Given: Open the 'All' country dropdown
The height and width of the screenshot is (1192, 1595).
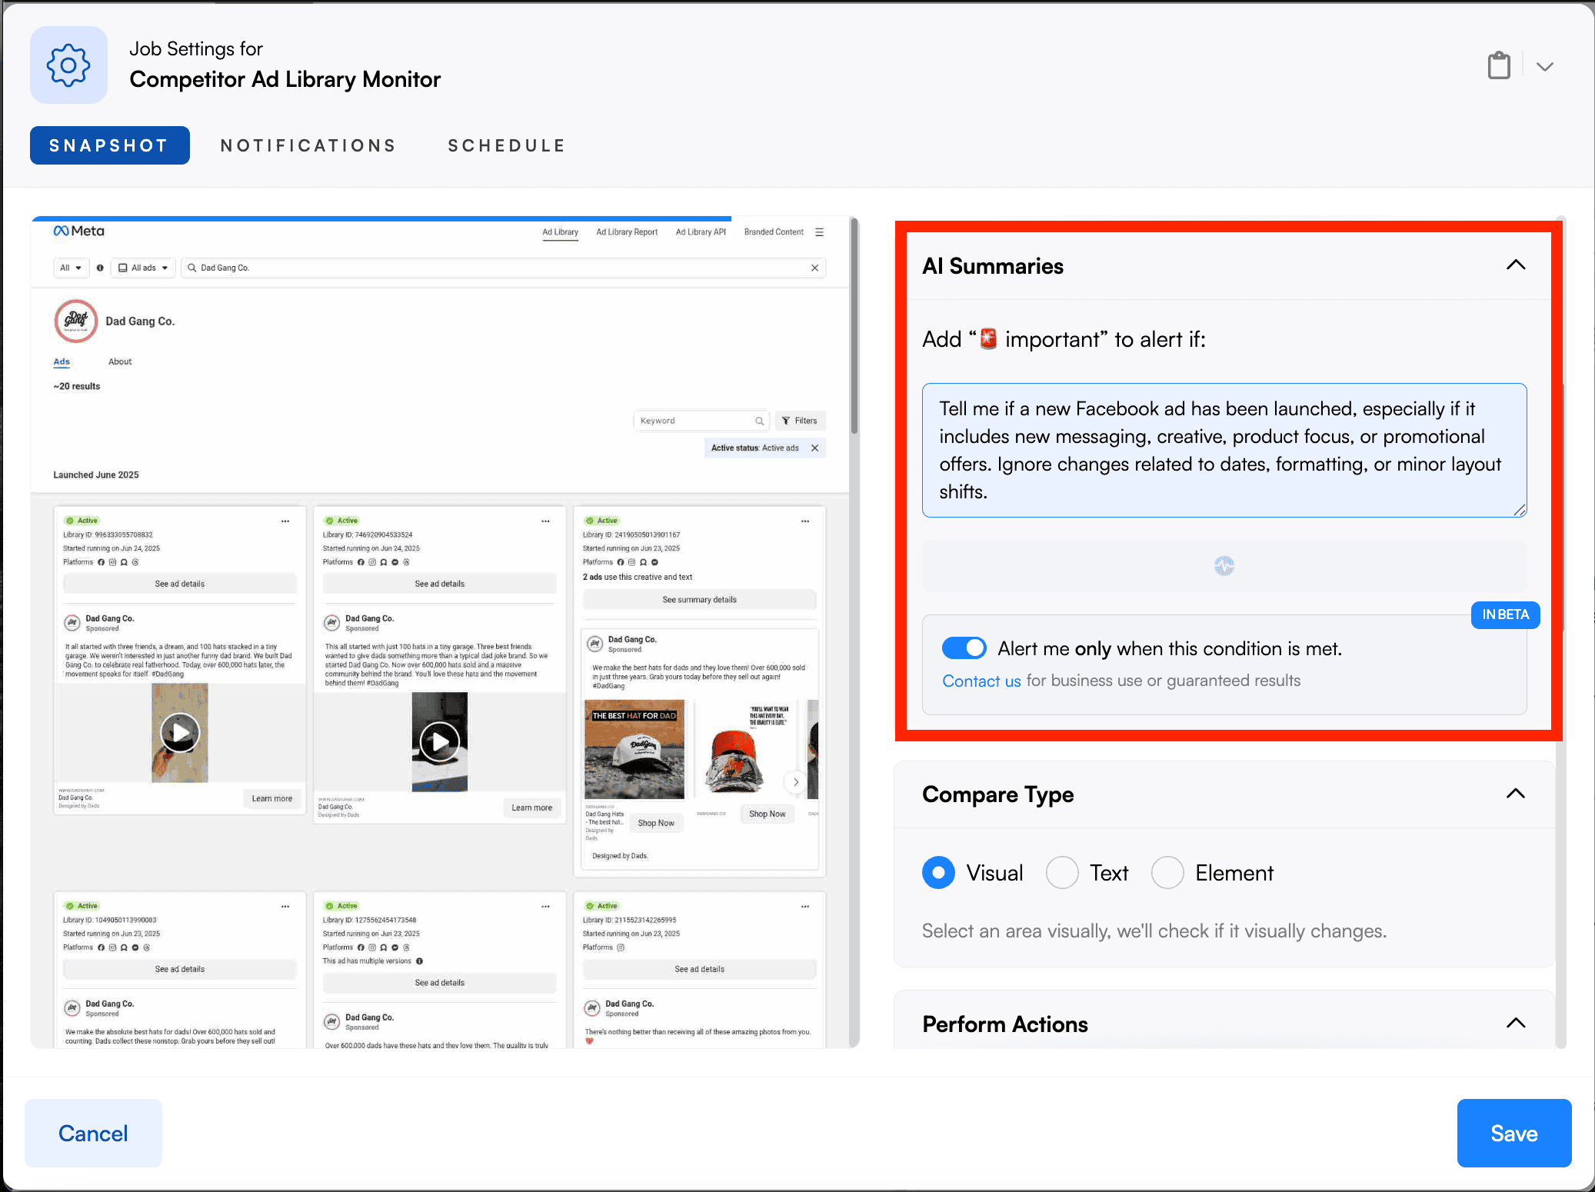Looking at the screenshot, I should (71, 268).
